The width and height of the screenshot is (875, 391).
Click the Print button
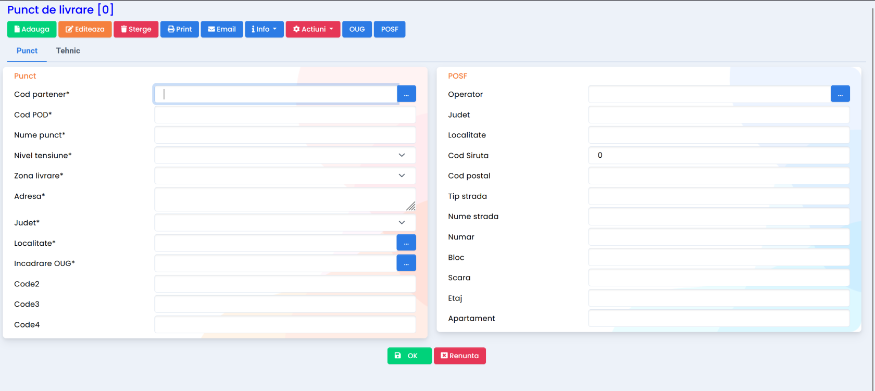(180, 29)
